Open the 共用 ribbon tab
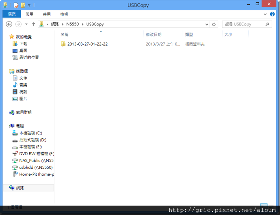The width and height of the screenshot is (280, 215). [47, 14]
